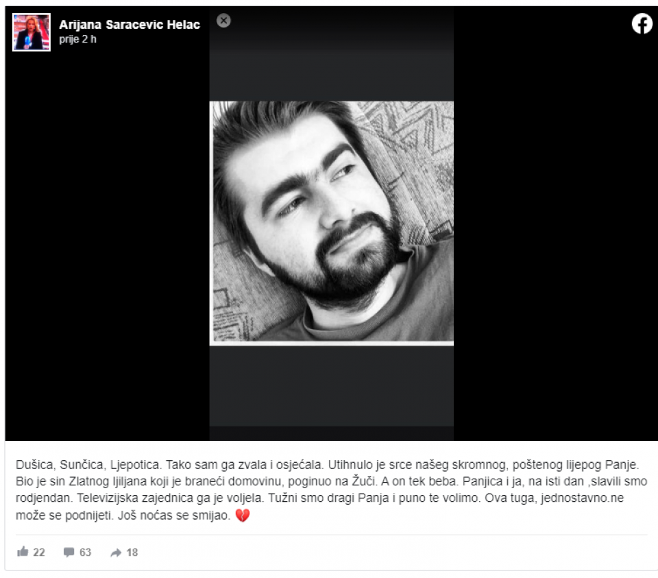
Task: Open the Arijana Saracevic Helac profile link
Action: [x=130, y=25]
